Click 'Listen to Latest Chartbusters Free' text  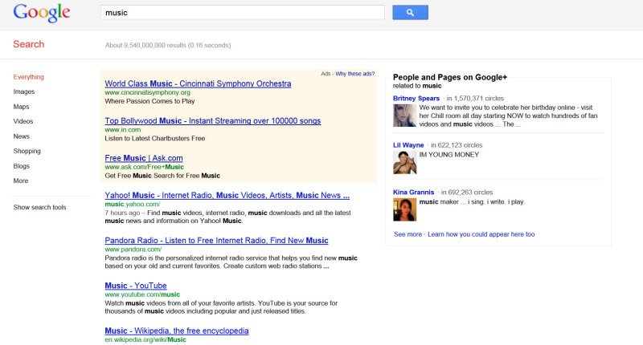tap(154, 138)
